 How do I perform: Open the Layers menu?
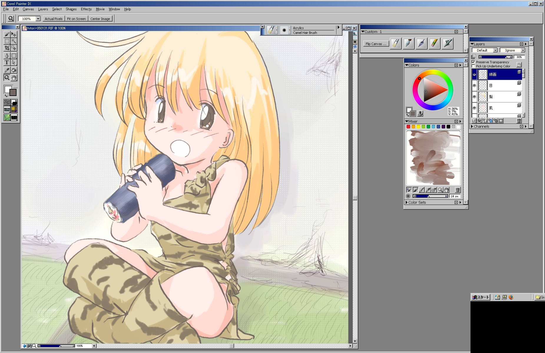[43, 9]
